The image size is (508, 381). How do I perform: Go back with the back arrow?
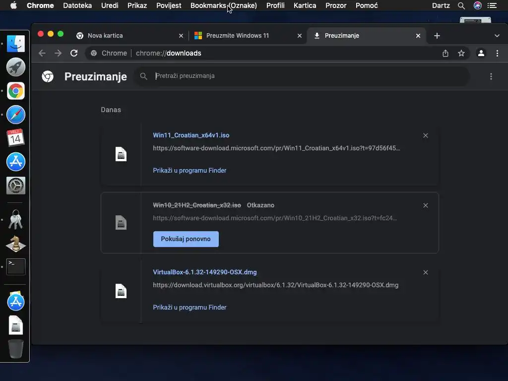[42, 53]
